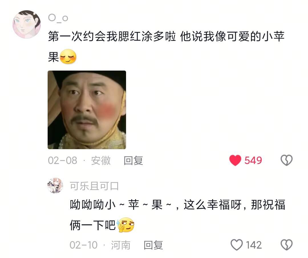Tap the blushing emoji after 果
The height and width of the screenshot is (258, 308).
pyautogui.click(x=68, y=57)
